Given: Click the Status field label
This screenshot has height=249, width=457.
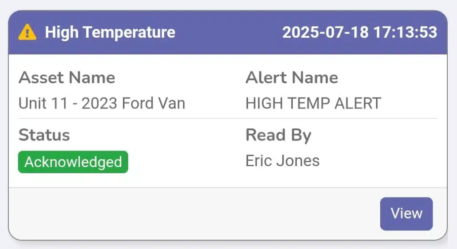Looking at the screenshot, I should [44, 135].
